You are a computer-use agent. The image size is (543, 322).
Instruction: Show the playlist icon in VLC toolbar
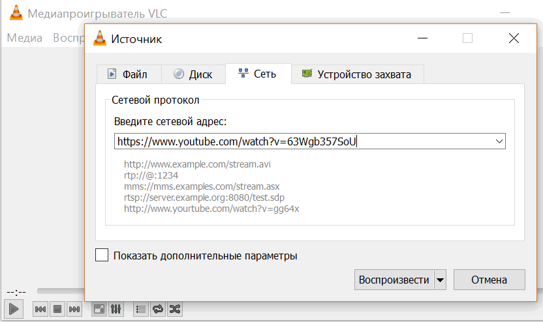point(141,309)
